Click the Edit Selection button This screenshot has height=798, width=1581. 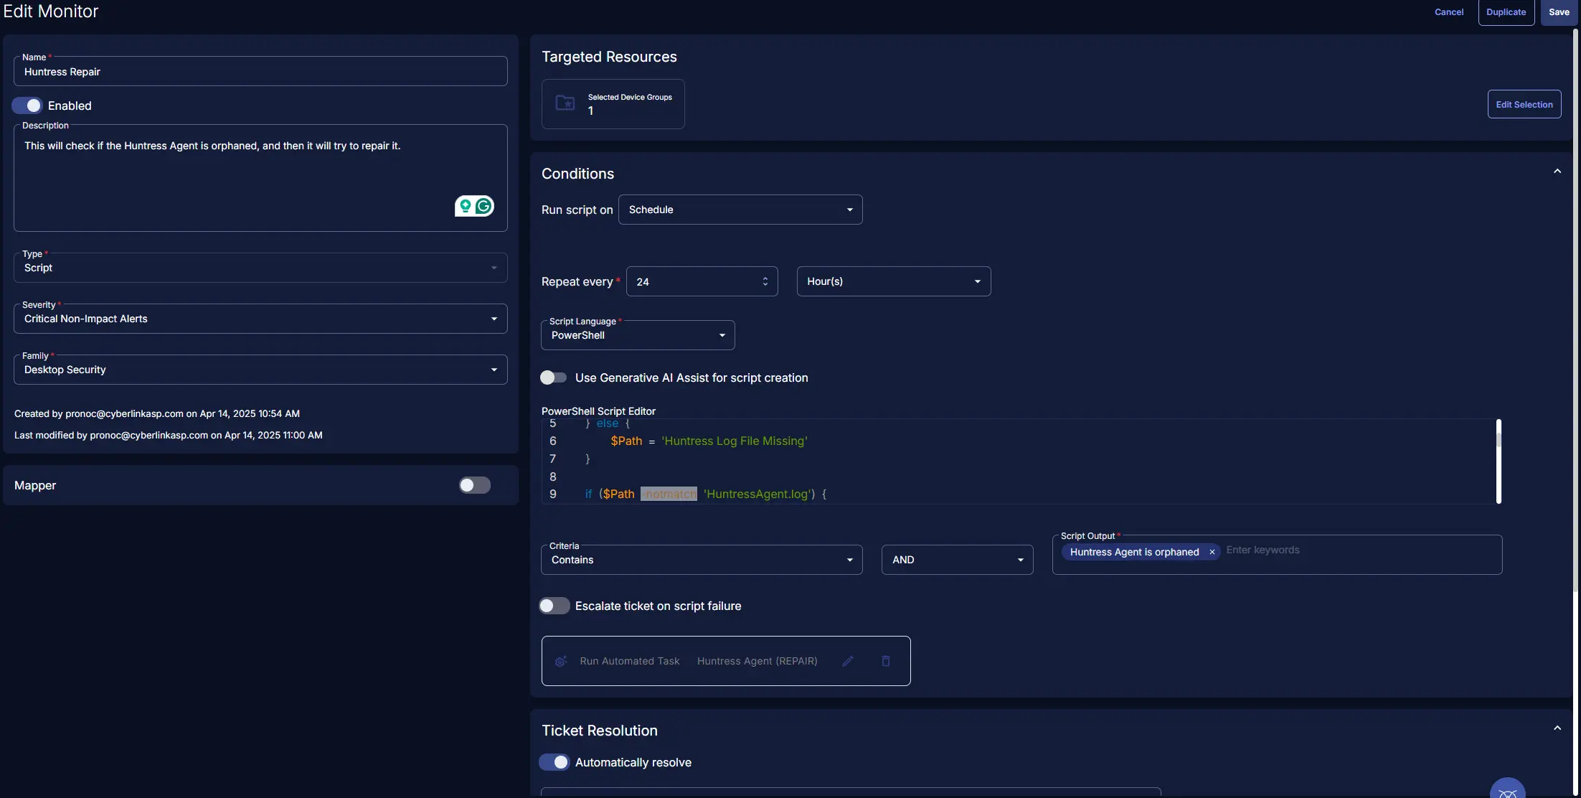[1524, 104]
